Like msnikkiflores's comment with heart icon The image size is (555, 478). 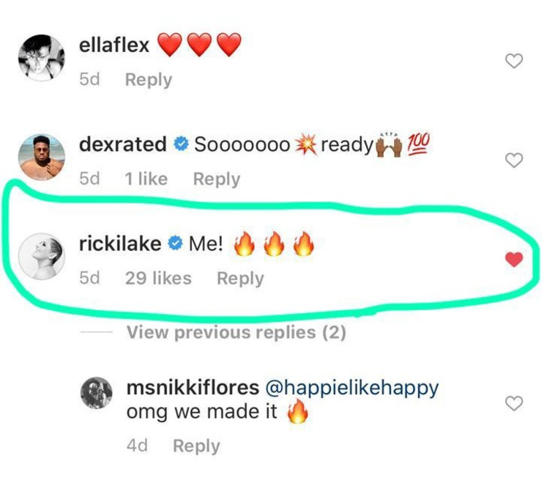pyautogui.click(x=515, y=403)
